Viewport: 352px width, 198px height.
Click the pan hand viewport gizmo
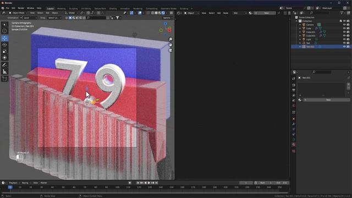tap(170, 45)
